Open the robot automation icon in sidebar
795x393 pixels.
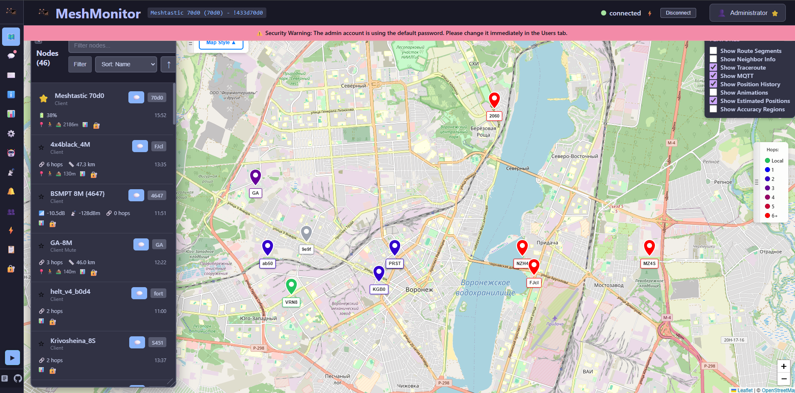[11, 153]
